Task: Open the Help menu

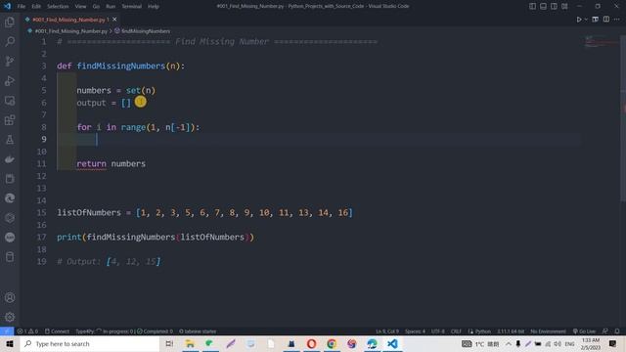Action: tap(154, 7)
